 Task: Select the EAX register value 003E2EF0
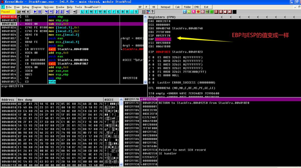tap(163, 21)
